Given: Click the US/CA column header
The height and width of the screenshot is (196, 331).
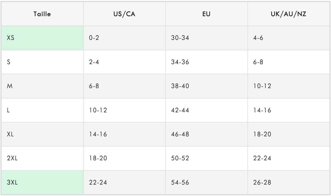Looking at the screenshot, I should tap(125, 14).
